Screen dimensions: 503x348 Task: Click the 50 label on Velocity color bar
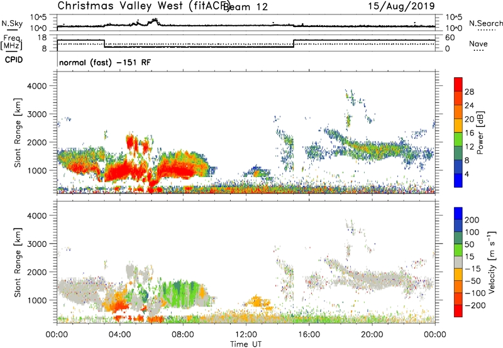click(470, 244)
